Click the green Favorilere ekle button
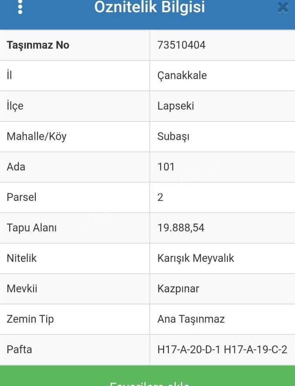The width and height of the screenshot is (295, 386). click(147, 376)
